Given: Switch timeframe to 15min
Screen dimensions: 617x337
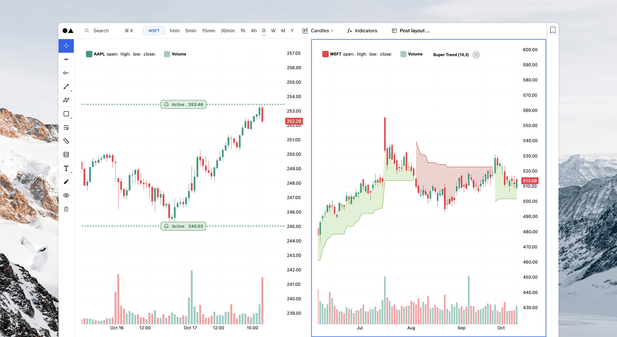Looking at the screenshot, I should (208, 31).
